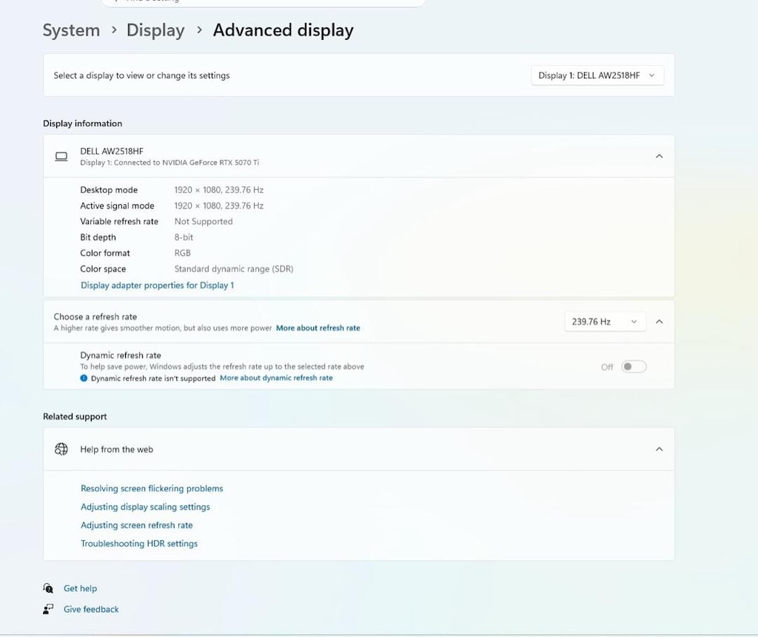Click the Desktop mode value 1920 × 1080, 239.76 Hz
This screenshot has height=637, width=758.
[219, 190]
